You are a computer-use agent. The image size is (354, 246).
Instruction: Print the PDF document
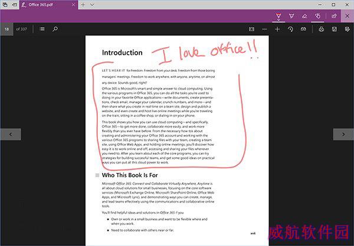point(322,29)
